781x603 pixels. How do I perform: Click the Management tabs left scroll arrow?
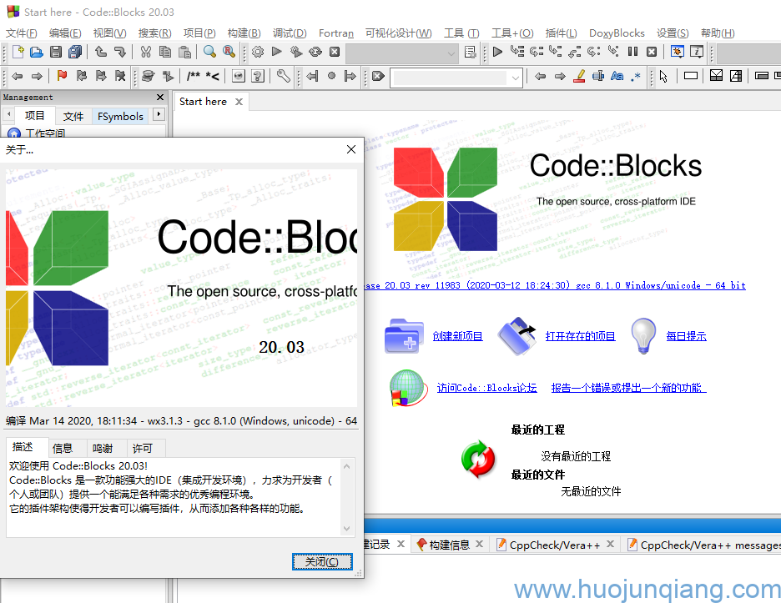(x=8, y=114)
